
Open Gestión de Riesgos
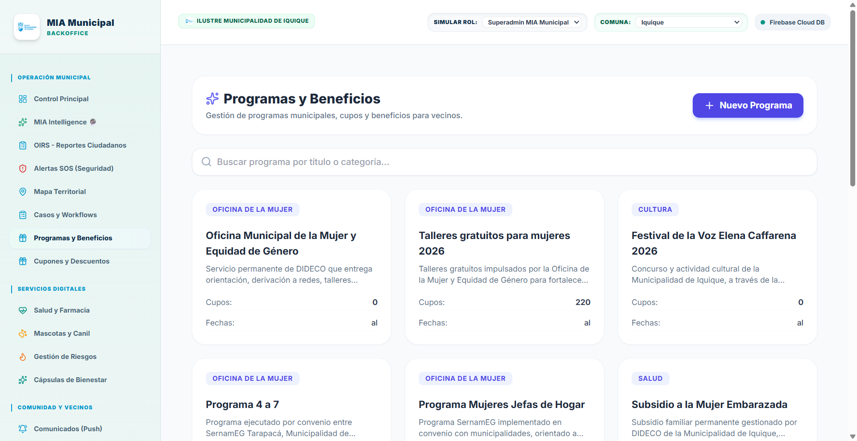pyautogui.click(x=80, y=357)
